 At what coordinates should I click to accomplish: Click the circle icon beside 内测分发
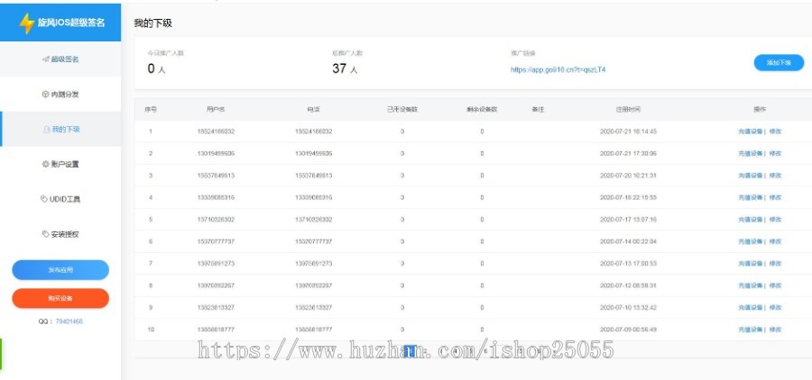click(x=45, y=95)
